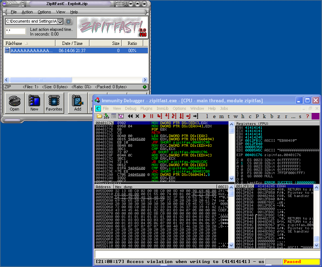Show handles via the 'h' button

243,116
